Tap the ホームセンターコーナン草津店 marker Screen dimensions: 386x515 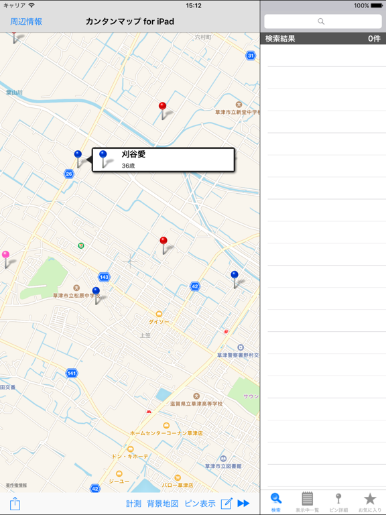[166, 426]
